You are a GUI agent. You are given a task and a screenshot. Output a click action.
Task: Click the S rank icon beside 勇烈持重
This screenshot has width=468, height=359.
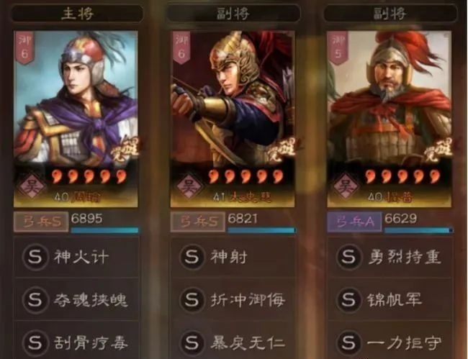[348, 257]
